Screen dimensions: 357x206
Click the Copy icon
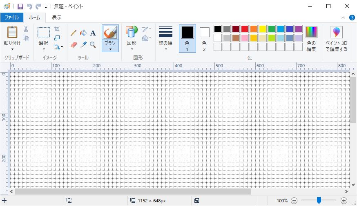tap(26, 38)
